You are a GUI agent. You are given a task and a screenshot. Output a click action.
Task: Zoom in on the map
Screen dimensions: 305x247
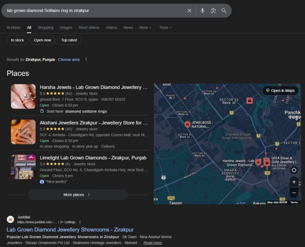pyautogui.click(x=294, y=182)
